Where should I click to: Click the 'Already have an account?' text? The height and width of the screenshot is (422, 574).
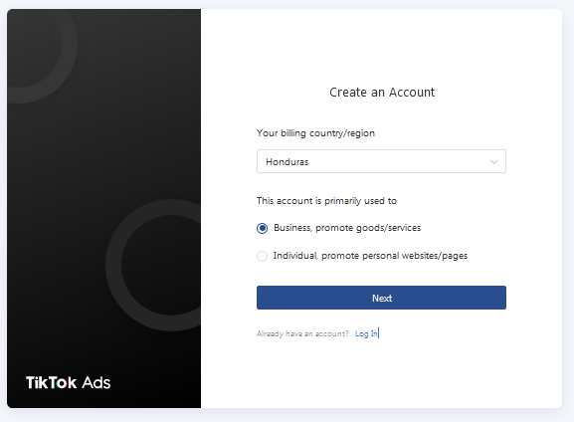click(302, 333)
